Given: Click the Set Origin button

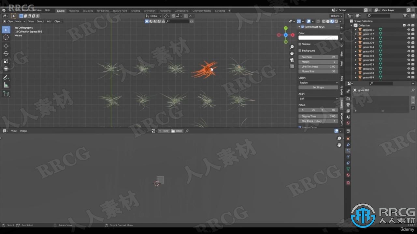Looking at the screenshot, I should (x=318, y=87).
